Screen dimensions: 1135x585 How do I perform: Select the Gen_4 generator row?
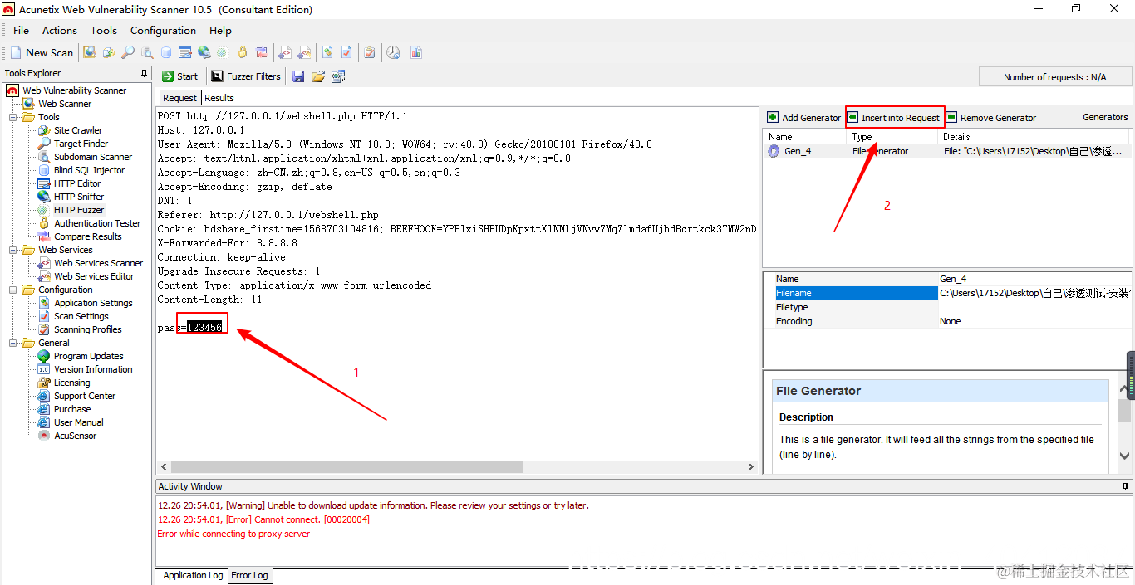(x=947, y=151)
